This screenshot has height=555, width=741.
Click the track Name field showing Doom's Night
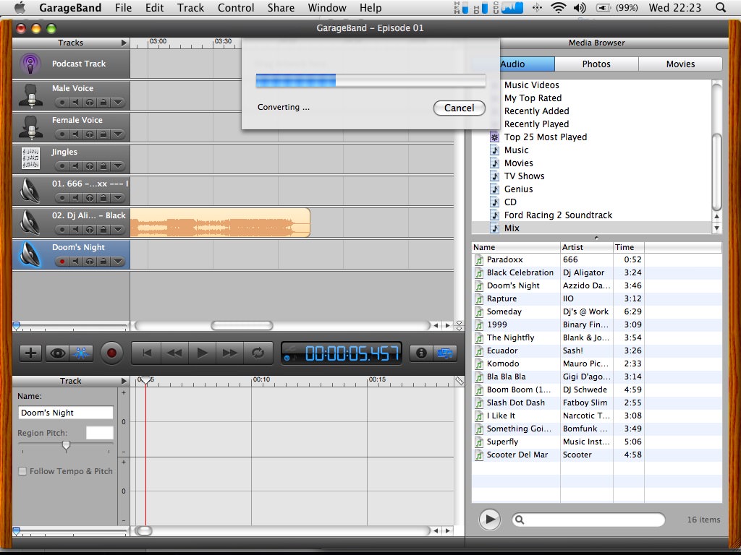click(x=66, y=413)
